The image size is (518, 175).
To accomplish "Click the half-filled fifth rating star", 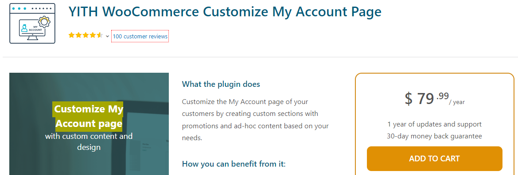I will [100, 35].
